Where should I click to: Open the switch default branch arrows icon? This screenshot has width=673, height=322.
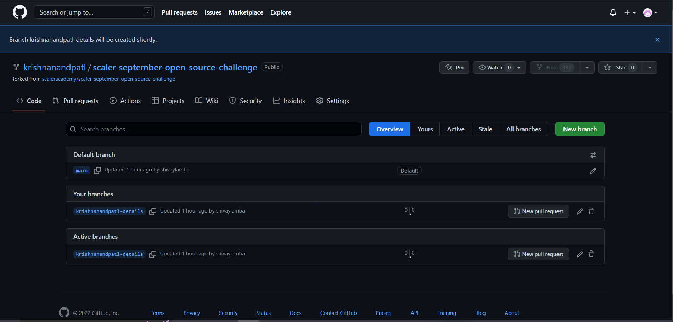593,154
